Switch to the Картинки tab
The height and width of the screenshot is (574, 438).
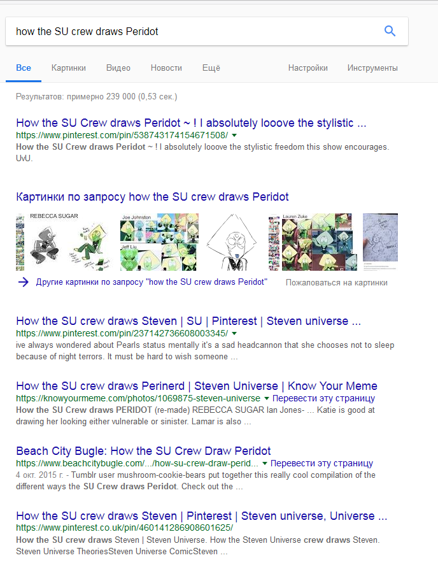(x=68, y=68)
